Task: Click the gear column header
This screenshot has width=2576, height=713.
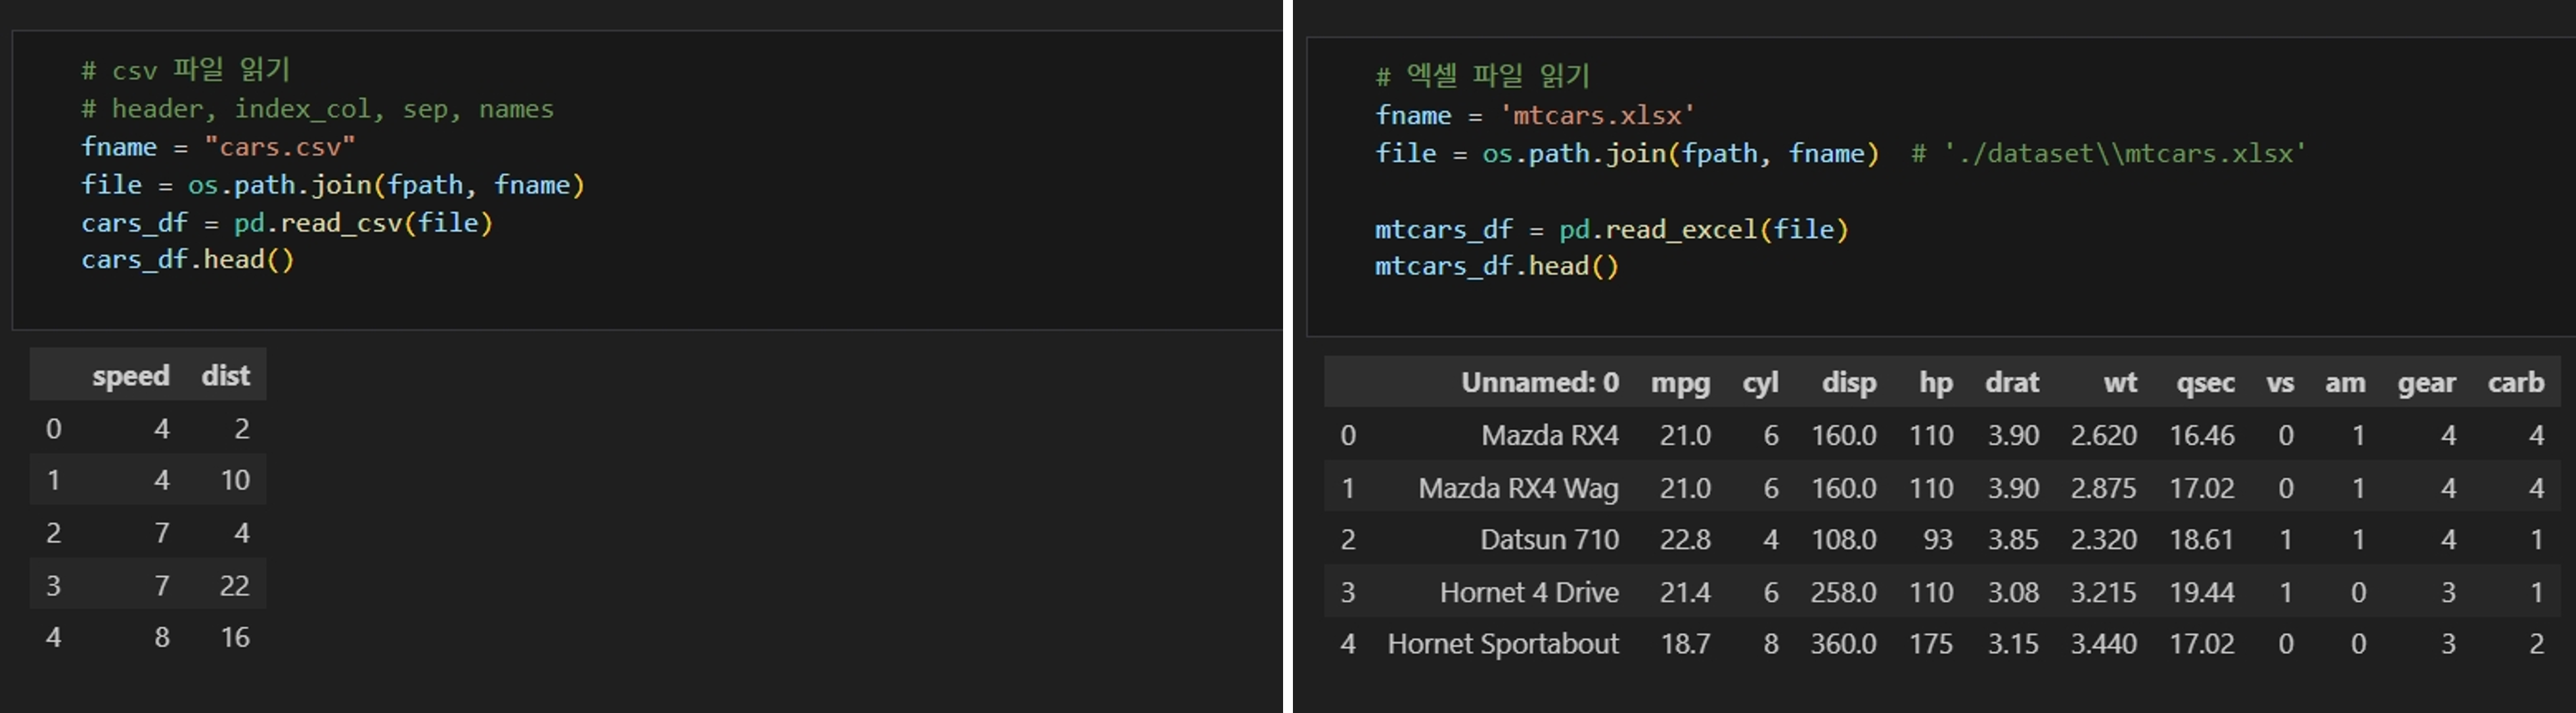Action: [2426, 383]
